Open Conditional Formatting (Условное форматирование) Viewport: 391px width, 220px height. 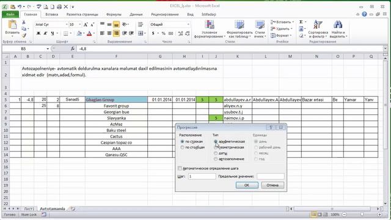(210, 29)
